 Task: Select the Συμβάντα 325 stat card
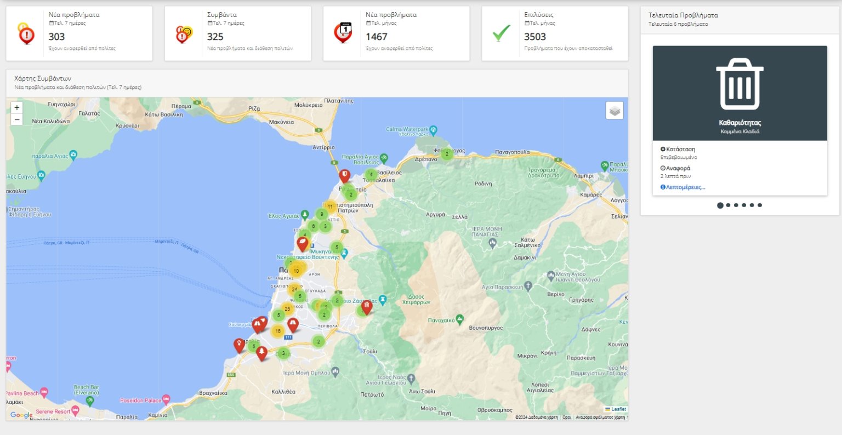[x=237, y=33]
